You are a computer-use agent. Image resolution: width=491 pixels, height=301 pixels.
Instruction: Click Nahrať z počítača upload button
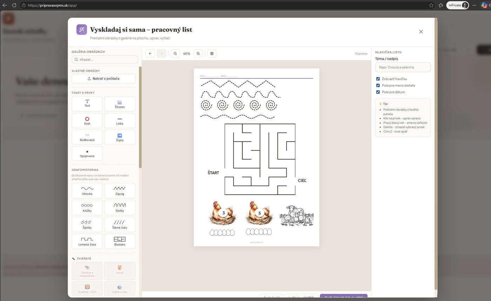point(103,79)
